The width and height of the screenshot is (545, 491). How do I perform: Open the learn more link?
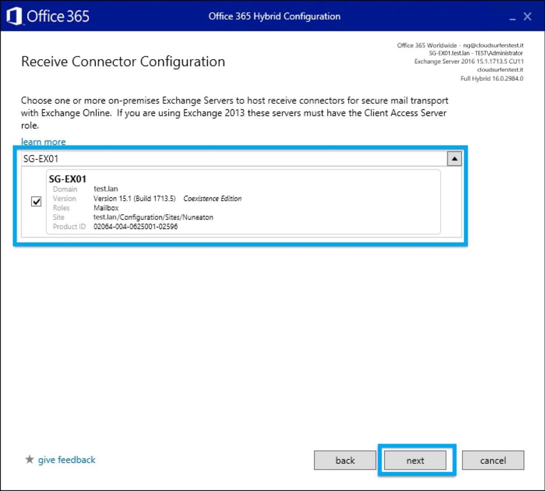point(44,142)
